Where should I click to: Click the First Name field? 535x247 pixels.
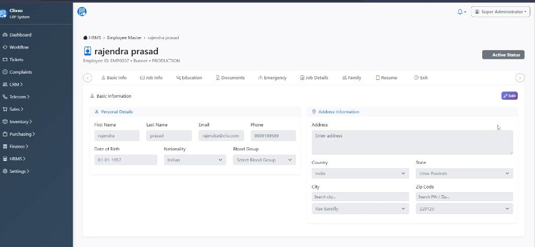click(117, 135)
